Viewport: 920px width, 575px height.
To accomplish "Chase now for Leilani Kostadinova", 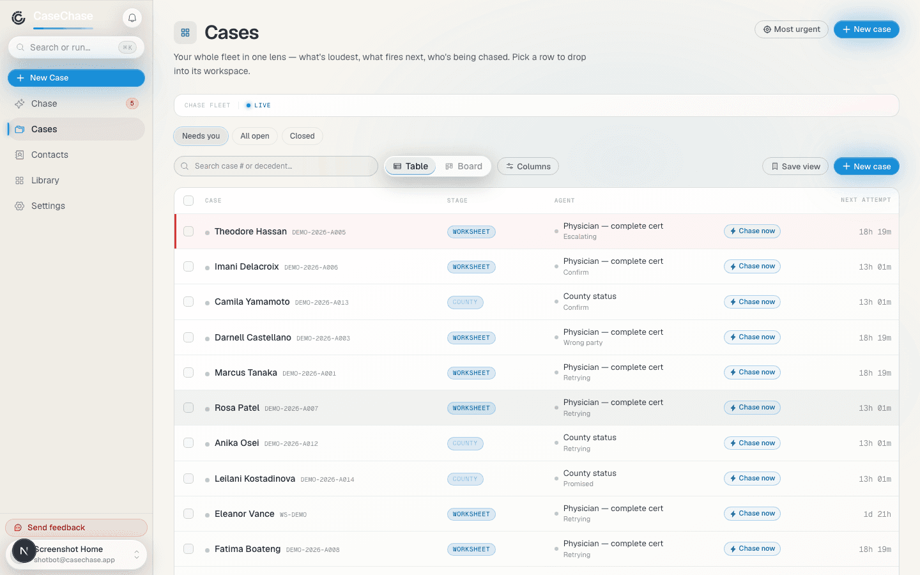I will click(752, 479).
